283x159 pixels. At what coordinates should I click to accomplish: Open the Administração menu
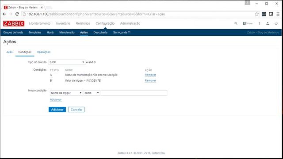click(x=130, y=23)
